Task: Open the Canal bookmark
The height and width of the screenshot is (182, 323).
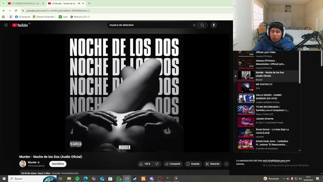Action: click(63, 17)
